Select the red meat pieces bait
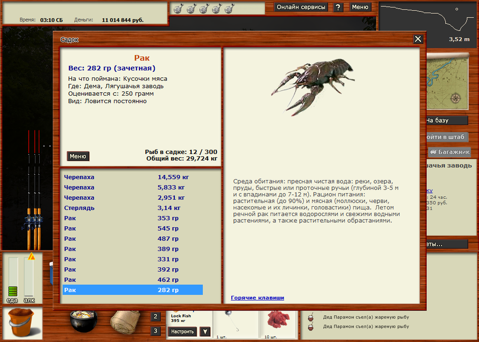The height and width of the screenshot is (342, 479). tap(278, 320)
